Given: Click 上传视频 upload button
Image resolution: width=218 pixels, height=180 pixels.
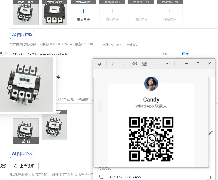Looking at the screenshot, I should (24, 166).
